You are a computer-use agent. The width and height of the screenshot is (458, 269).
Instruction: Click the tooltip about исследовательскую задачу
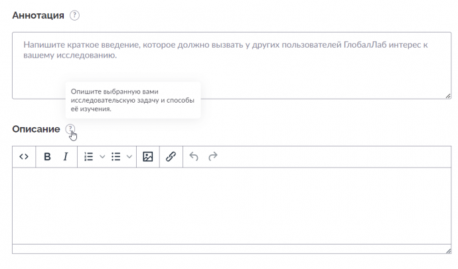coord(133,100)
